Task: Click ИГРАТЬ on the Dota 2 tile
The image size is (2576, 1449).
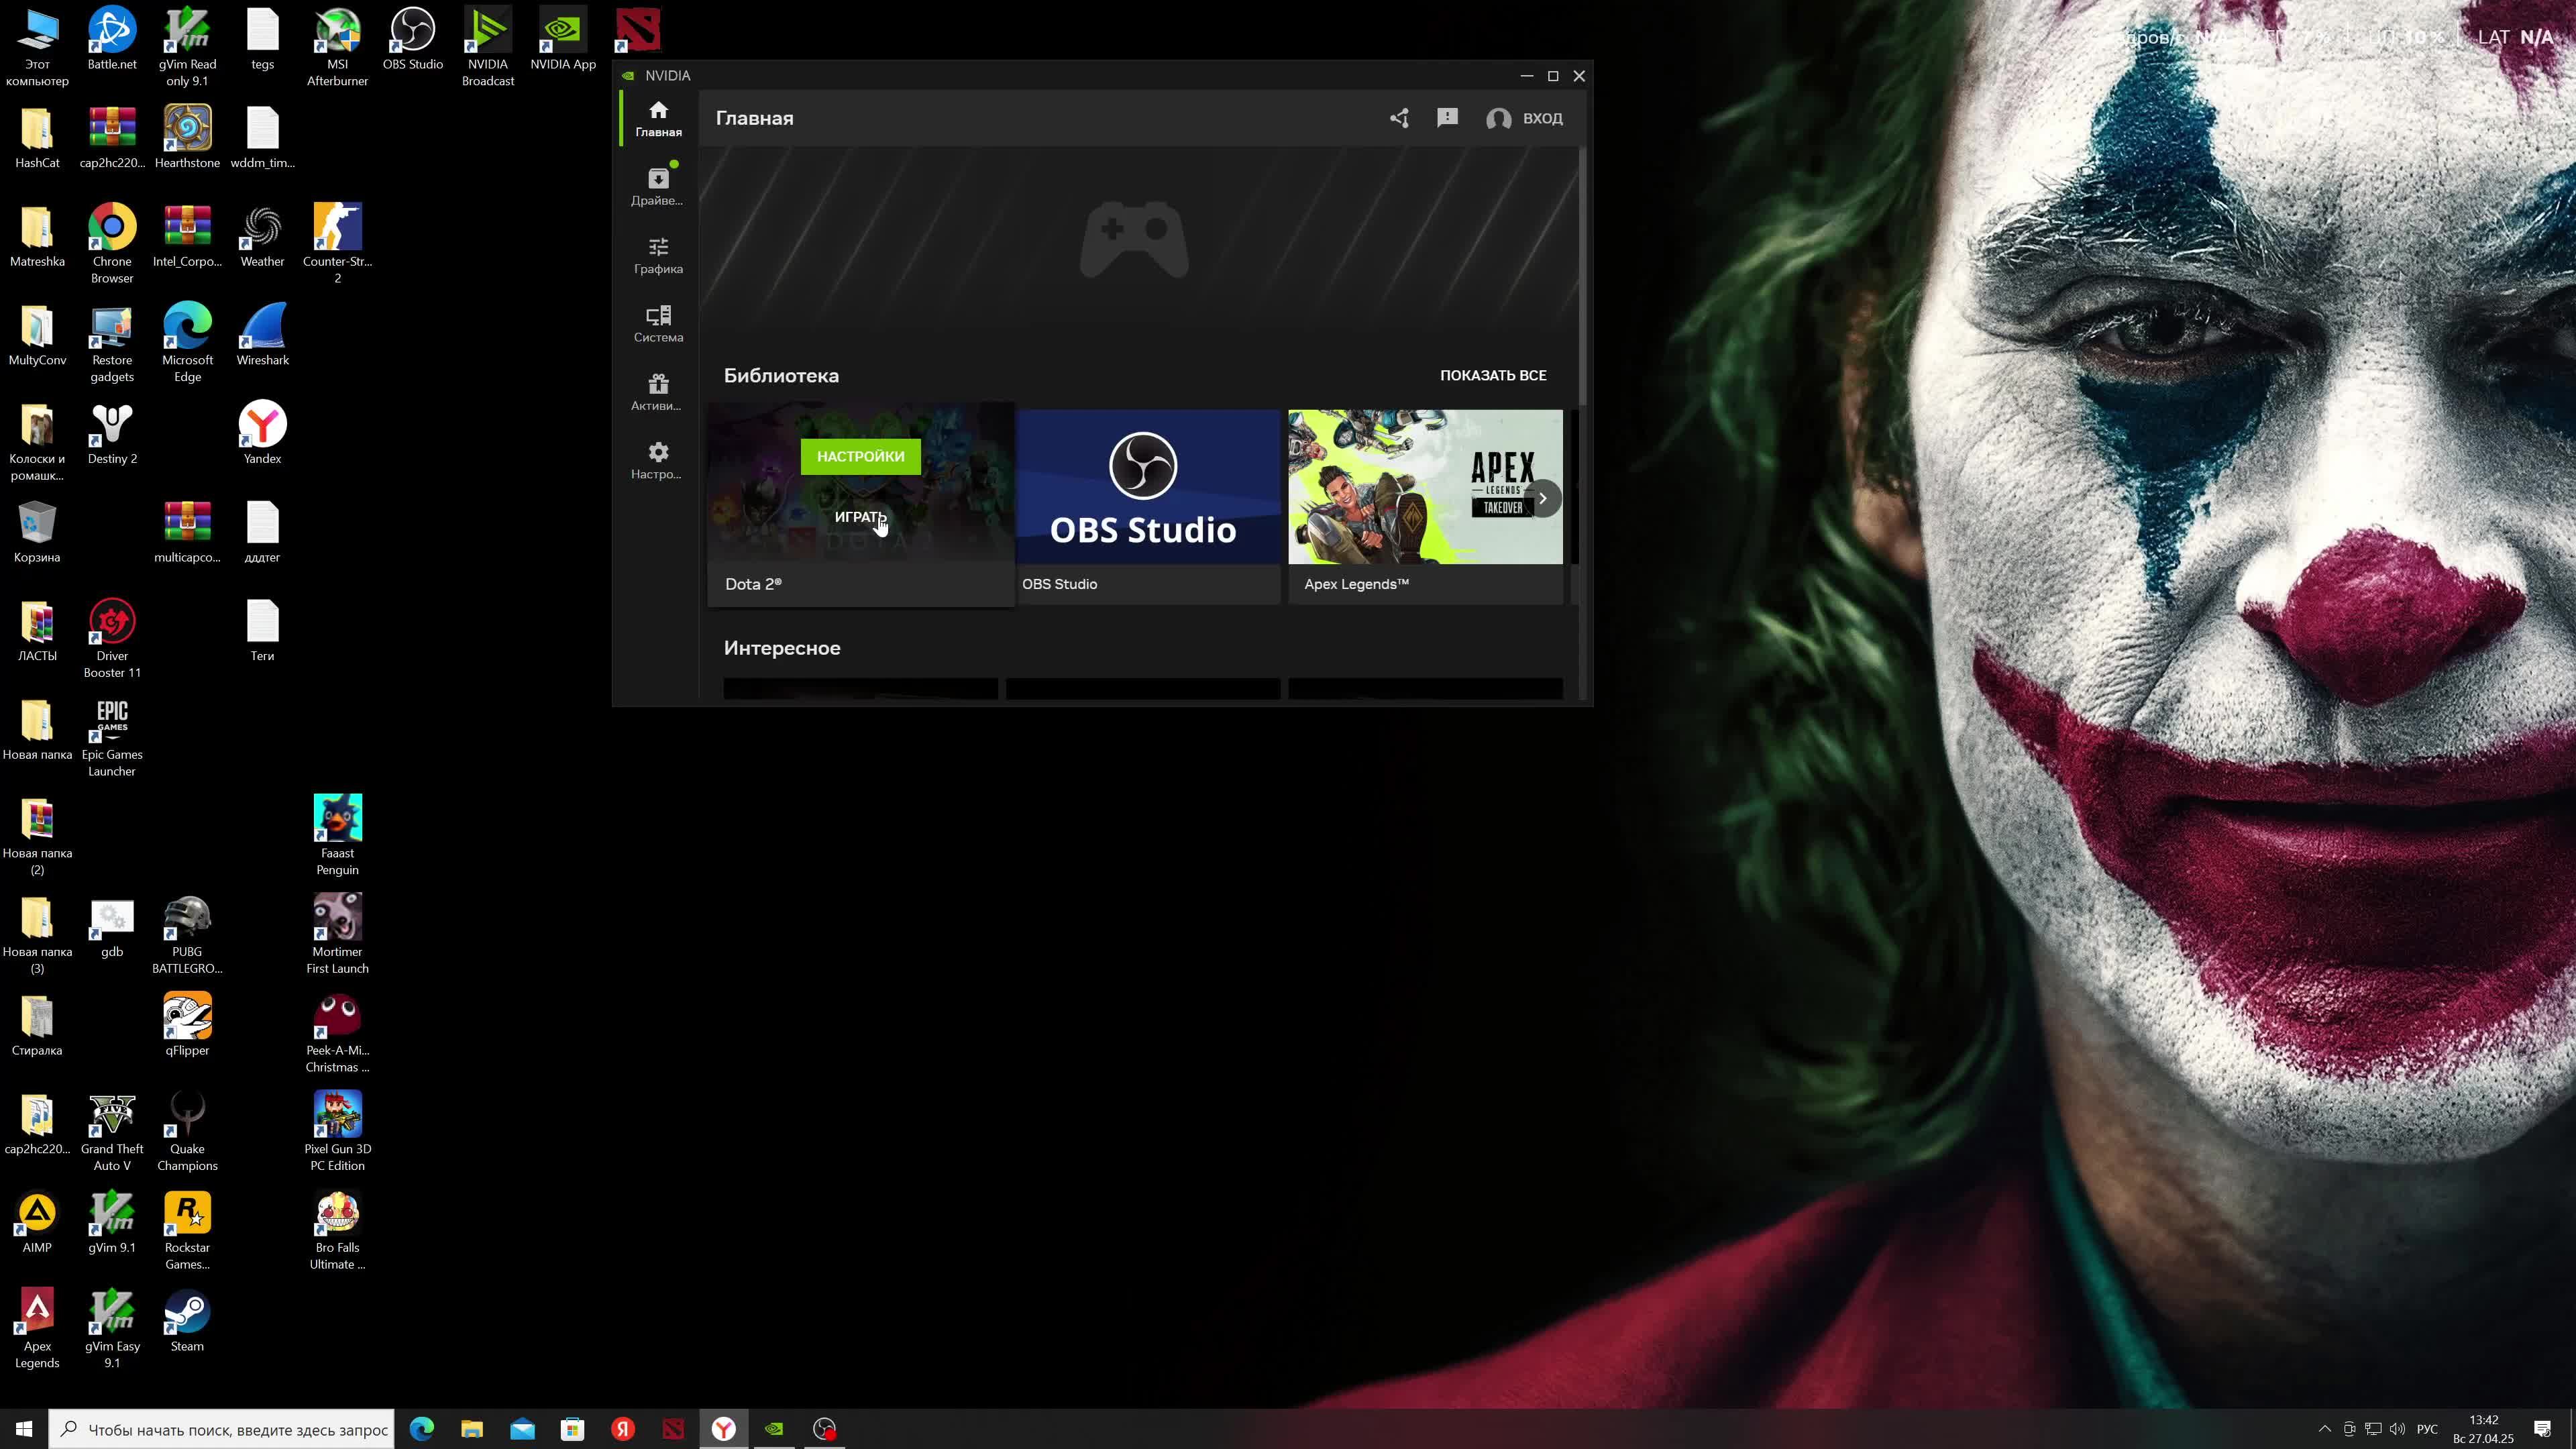Action: 860,517
